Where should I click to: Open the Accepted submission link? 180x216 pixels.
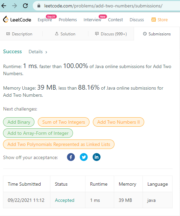(x=65, y=200)
